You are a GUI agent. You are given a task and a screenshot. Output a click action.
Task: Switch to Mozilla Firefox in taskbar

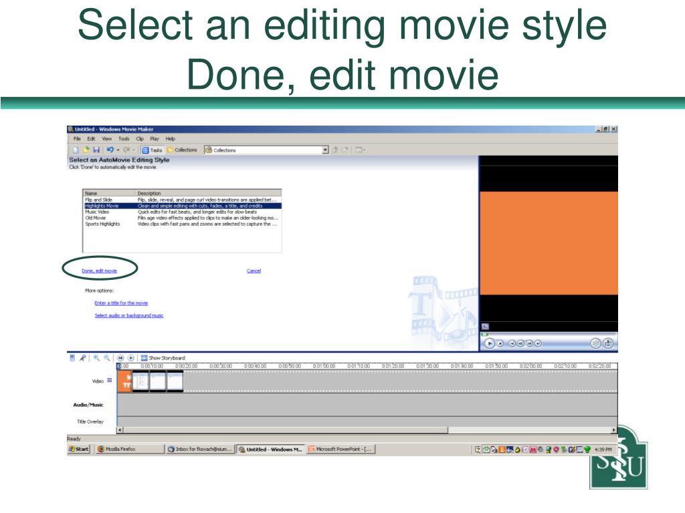tap(129, 450)
